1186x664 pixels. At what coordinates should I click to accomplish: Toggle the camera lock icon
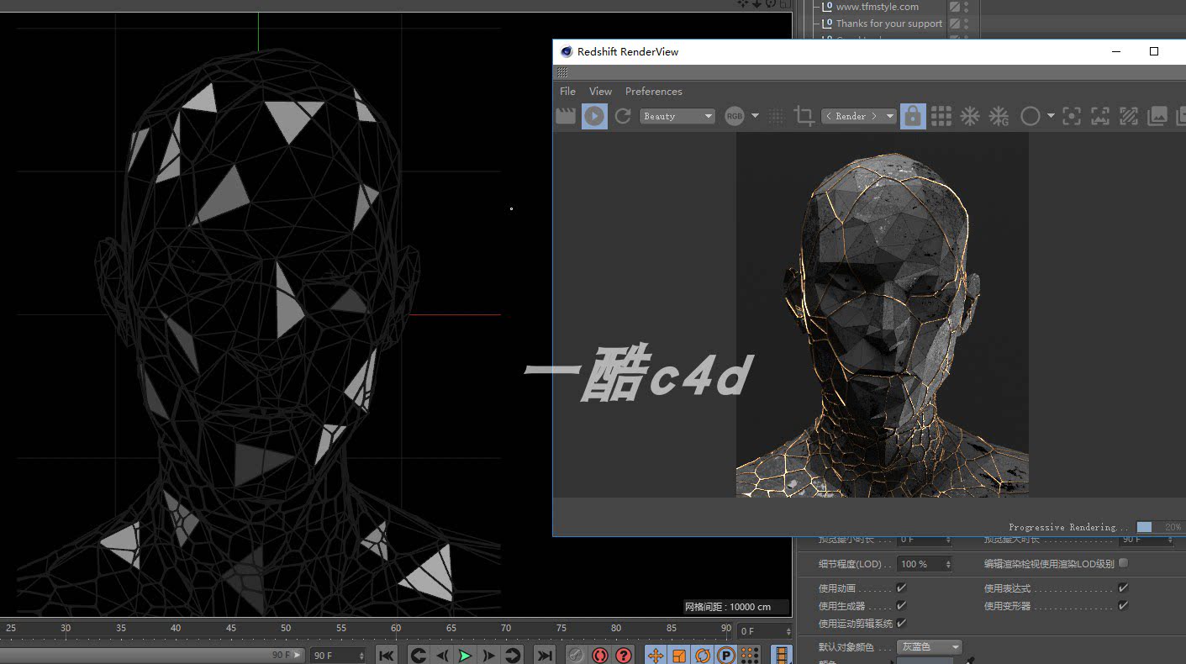913,116
